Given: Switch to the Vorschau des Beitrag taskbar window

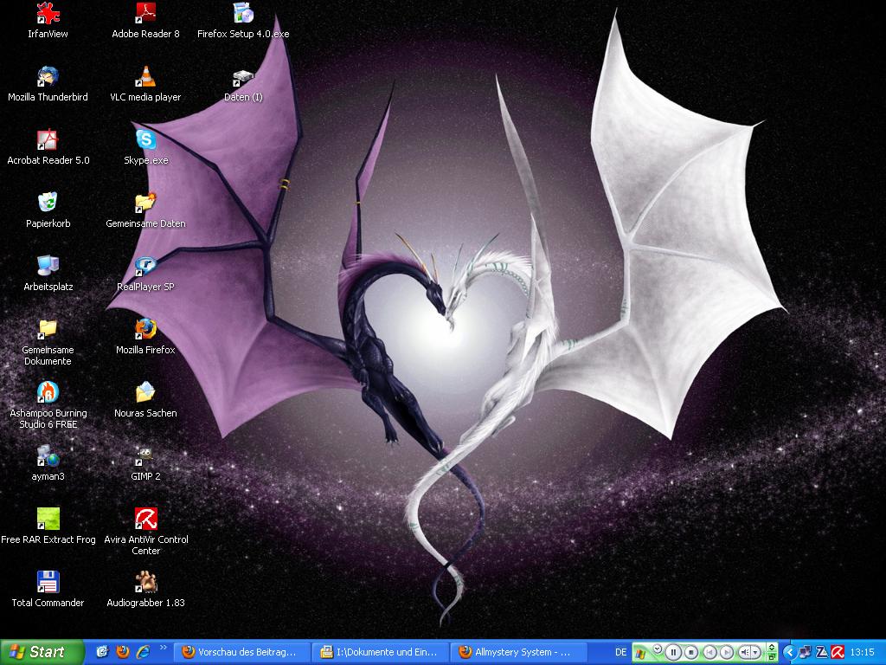Looking at the screenshot, I should click(x=241, y=652).
